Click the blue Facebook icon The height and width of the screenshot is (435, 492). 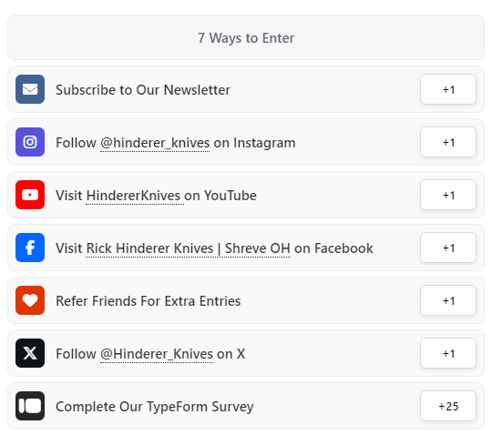pyautogui.click(x=30, y=248)
